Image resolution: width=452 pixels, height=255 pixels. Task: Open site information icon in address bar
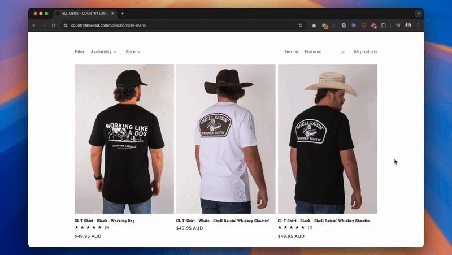tap(66, 25)
